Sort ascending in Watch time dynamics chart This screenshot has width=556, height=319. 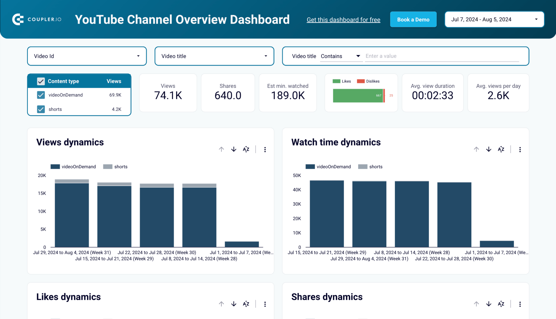tap(476, 149)
